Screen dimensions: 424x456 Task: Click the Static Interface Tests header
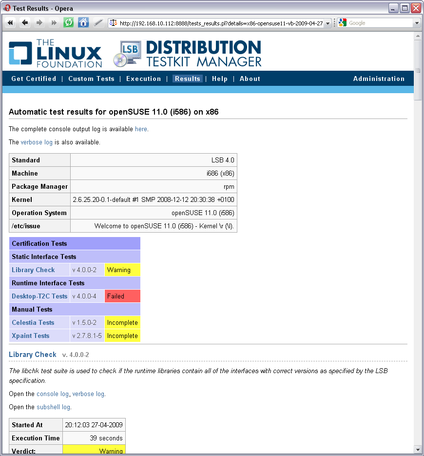point(75,257)
